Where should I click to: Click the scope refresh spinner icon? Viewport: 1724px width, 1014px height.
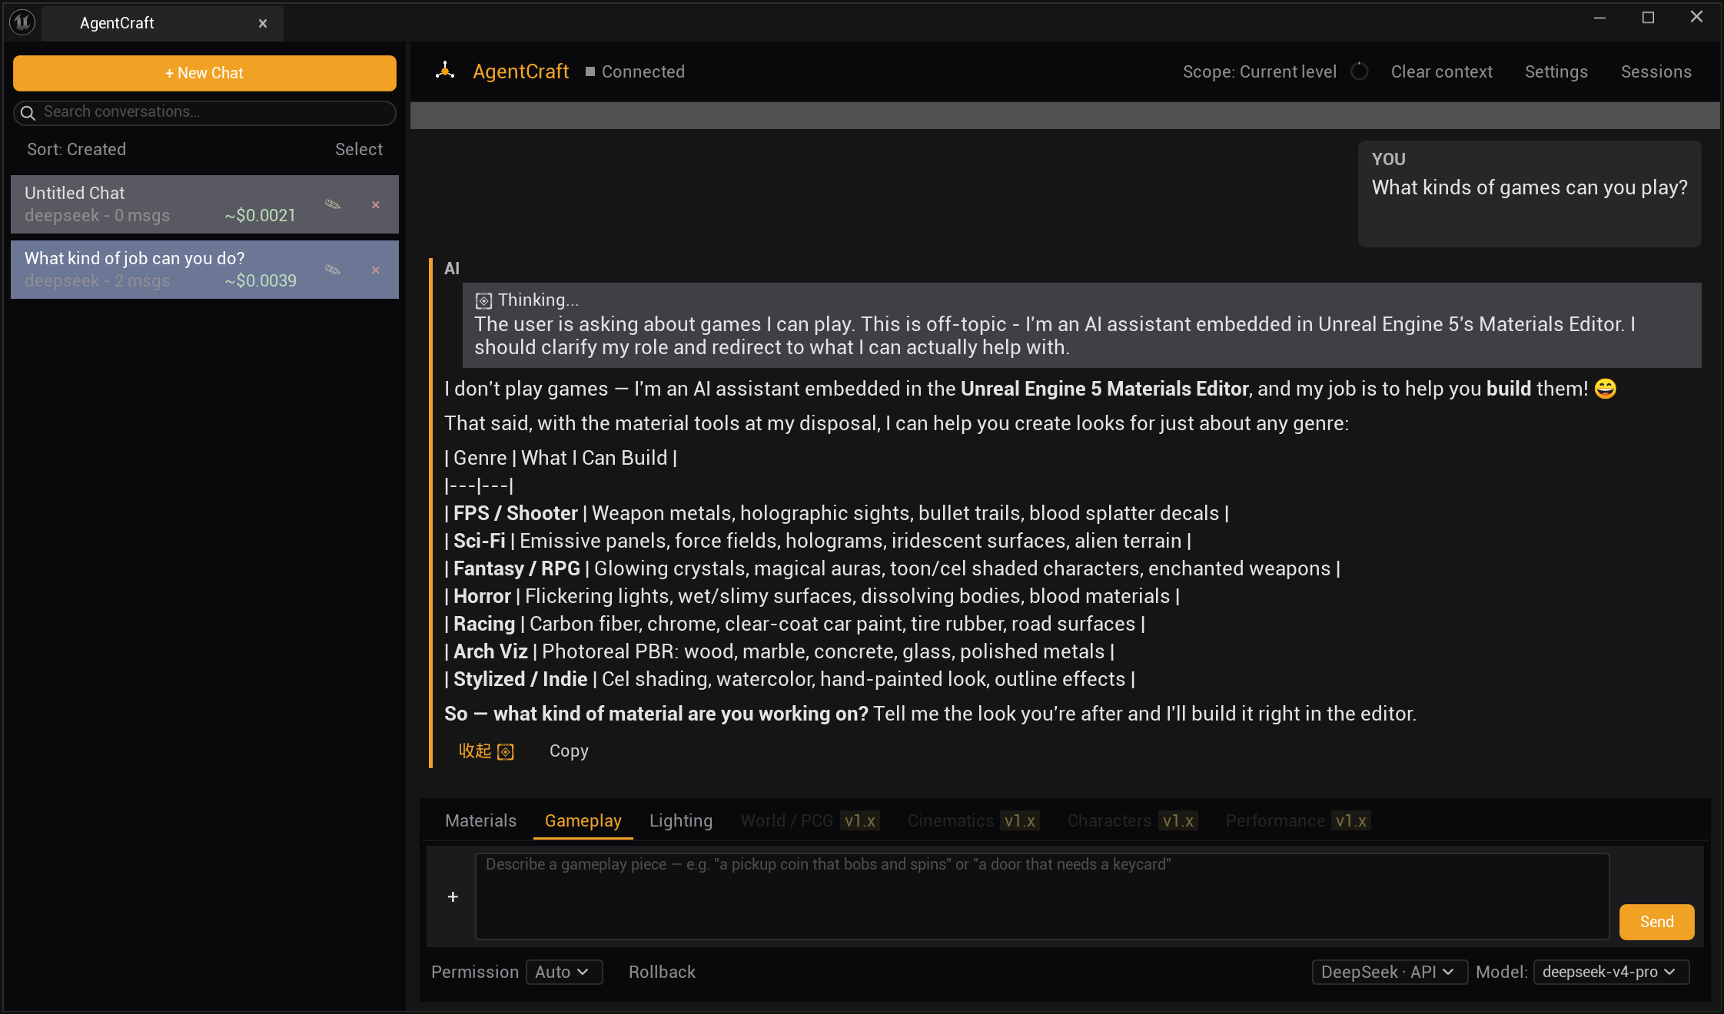(x=1360, y=71)
